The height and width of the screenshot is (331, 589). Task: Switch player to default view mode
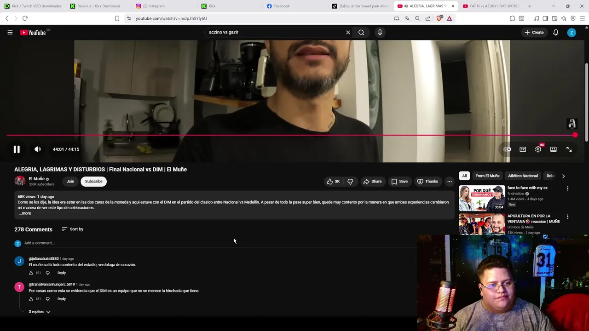point(554,149)
